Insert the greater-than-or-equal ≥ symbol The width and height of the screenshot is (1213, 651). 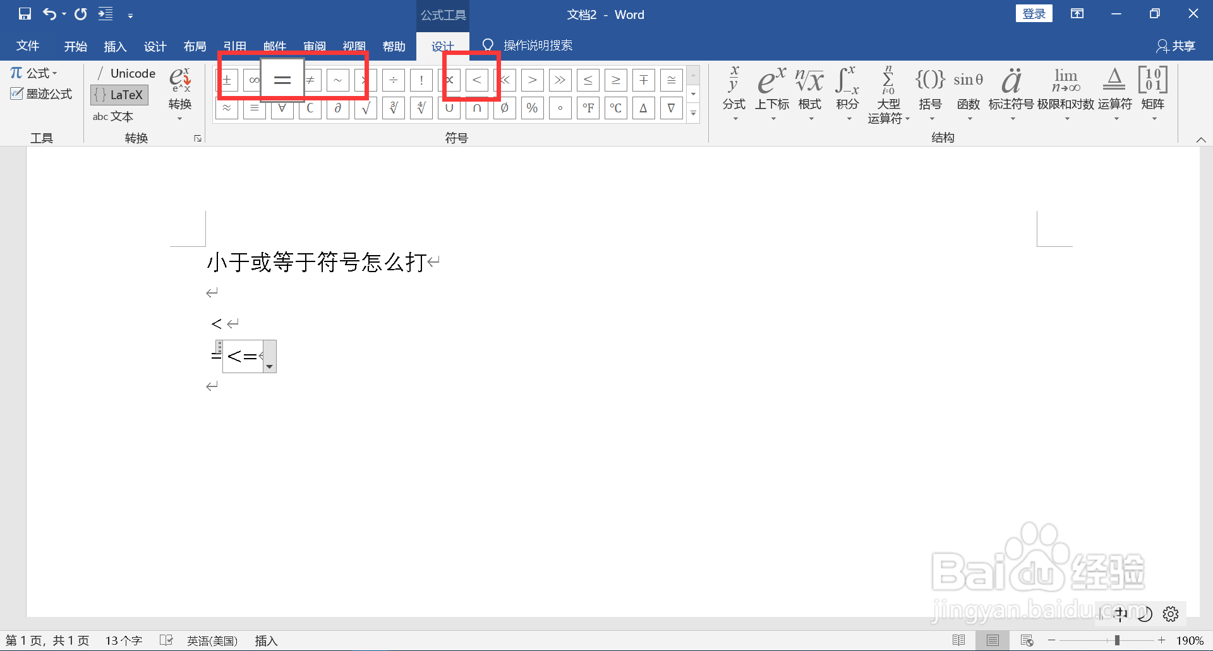(616, 80)
